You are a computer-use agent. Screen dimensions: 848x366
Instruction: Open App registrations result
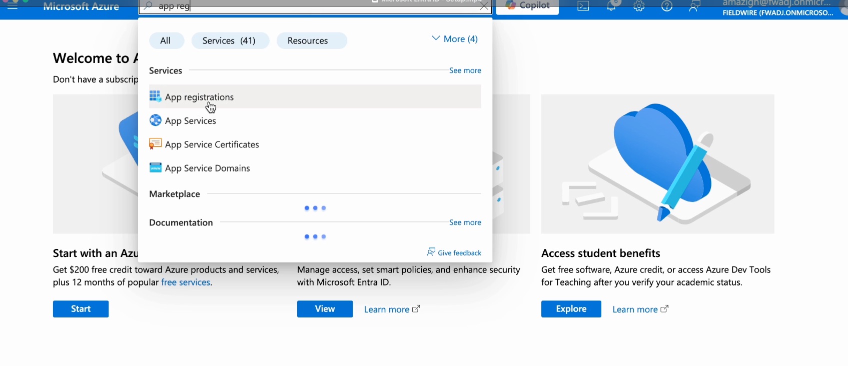[315, 96]
